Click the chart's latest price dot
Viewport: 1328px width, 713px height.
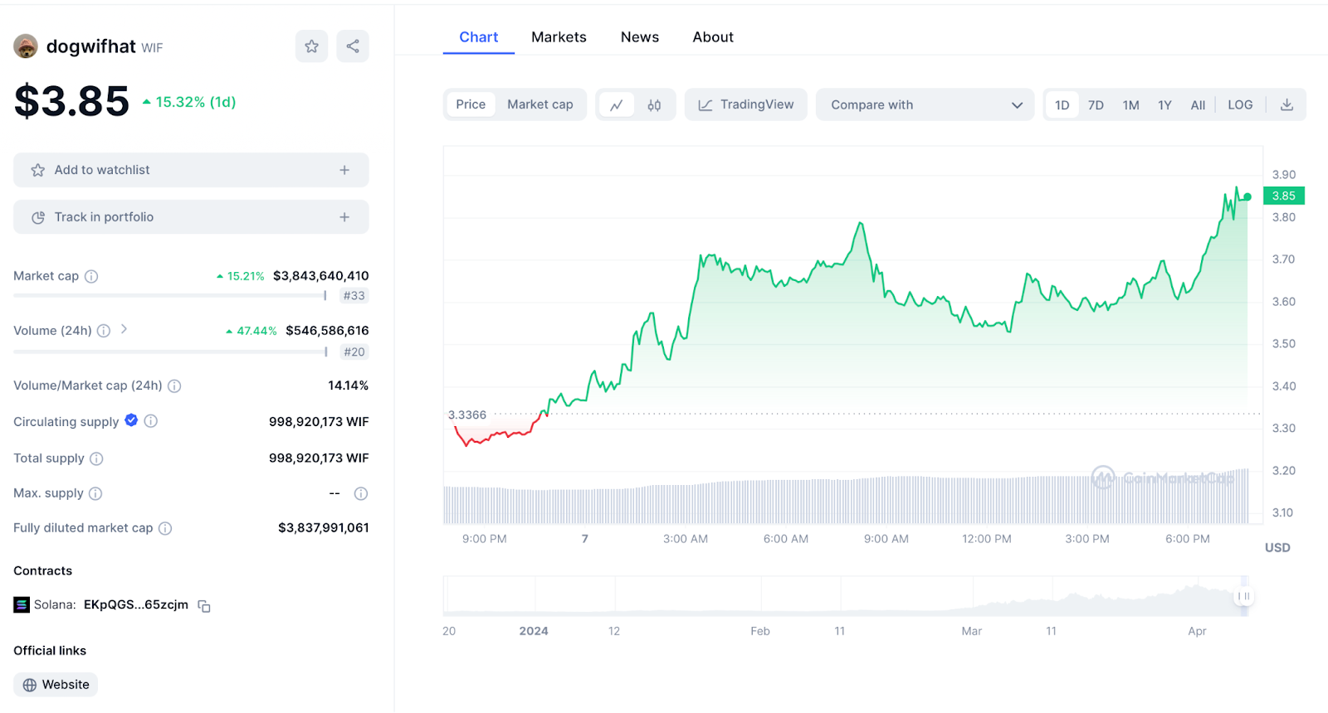[1247, 196]
